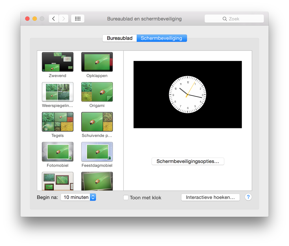
Task: Select the Feestdagmobiel screen saver icon
Action: [x=97, y=151]
